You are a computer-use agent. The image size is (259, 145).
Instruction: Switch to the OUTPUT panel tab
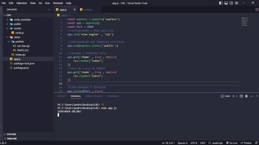62,96
